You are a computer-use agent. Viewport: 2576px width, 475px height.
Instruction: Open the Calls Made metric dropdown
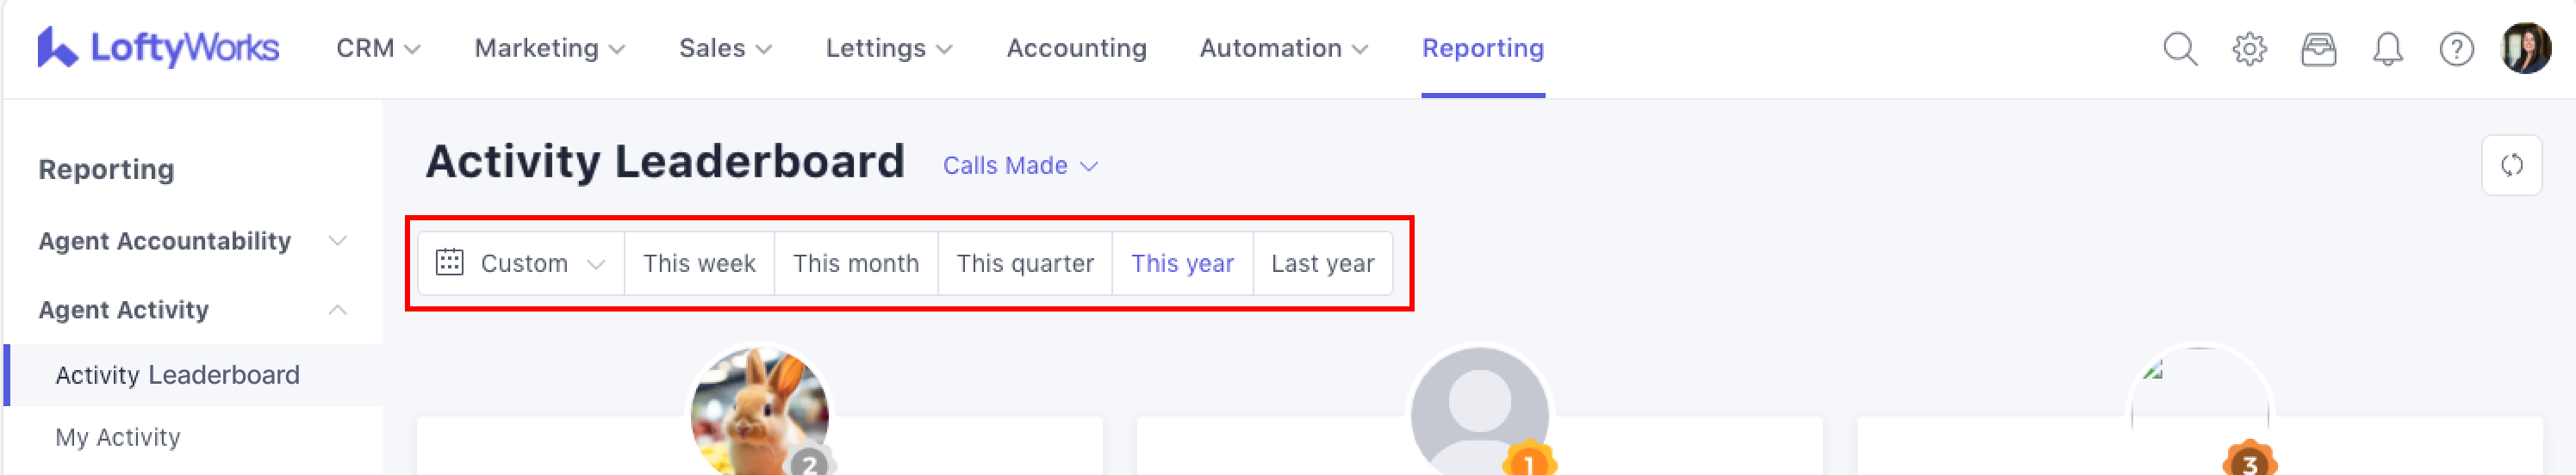(1019, 166)
